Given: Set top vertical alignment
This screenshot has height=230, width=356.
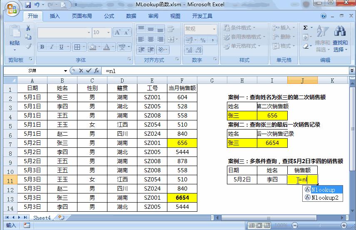Looking at the screenshot, I should click(141, 29).
